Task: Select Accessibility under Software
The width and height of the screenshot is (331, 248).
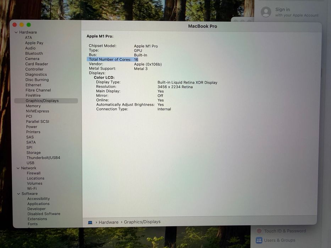Action: pyautogui.click(x=38, y=199)
